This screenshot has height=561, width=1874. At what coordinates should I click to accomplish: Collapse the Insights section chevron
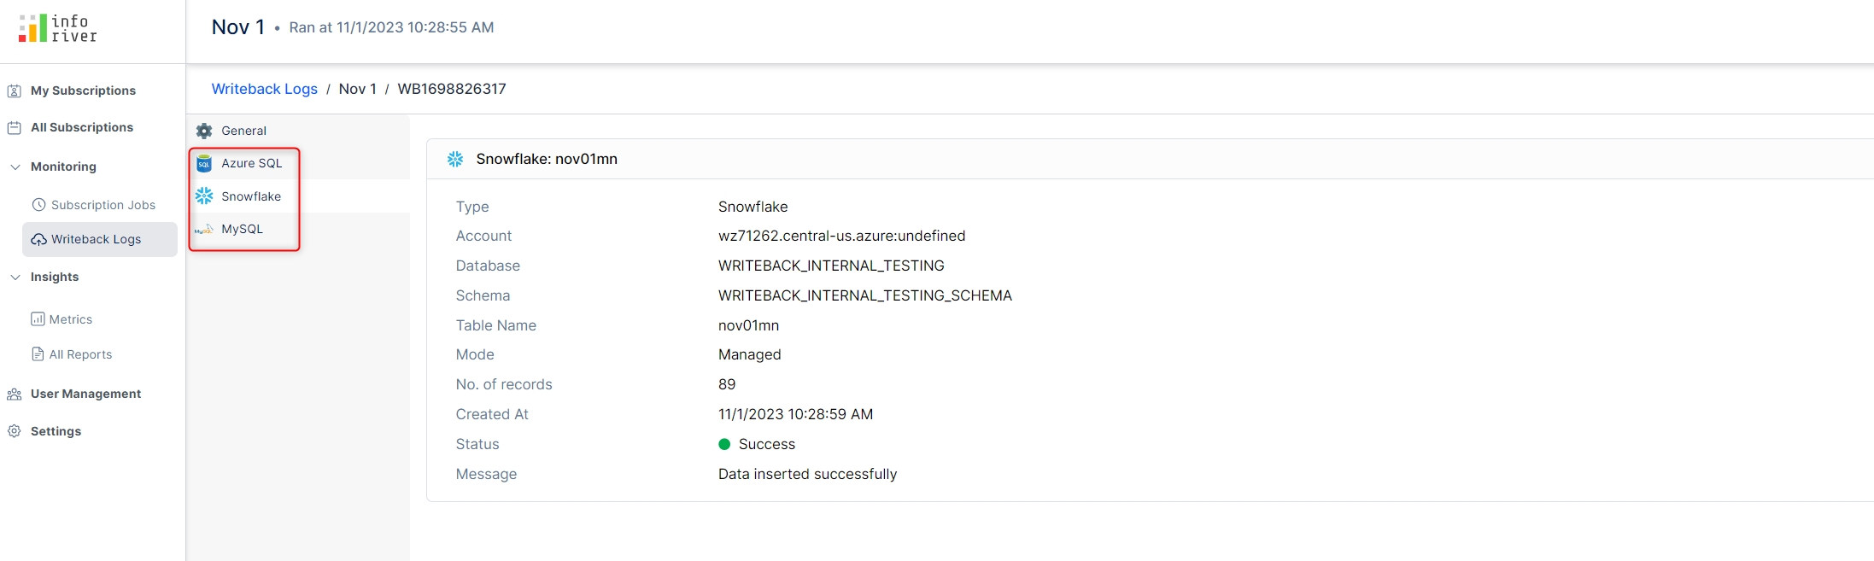point(15,277)
